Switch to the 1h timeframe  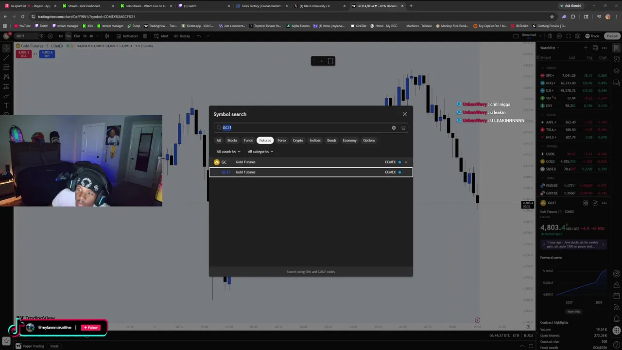tap(85, 36)
